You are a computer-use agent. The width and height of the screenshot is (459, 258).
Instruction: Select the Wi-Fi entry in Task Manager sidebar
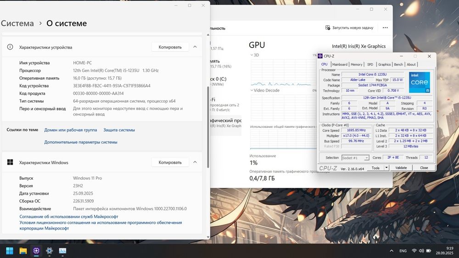point(224,104)
